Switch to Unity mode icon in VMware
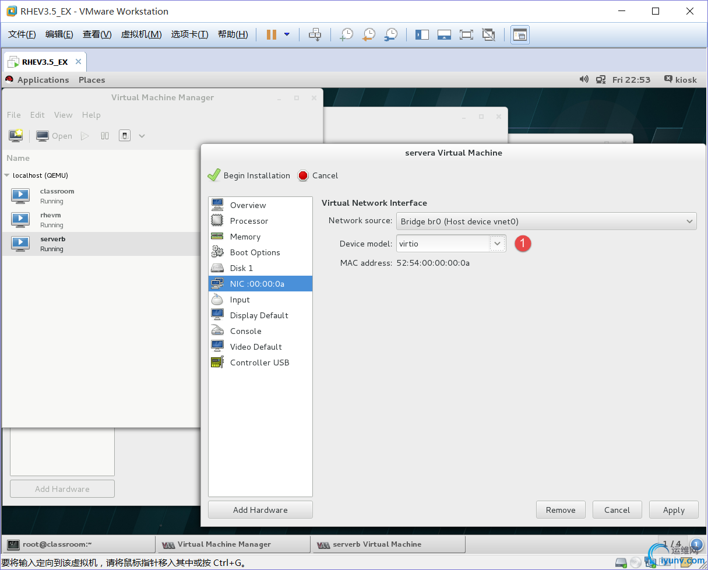This screenshot has height=570, width=708. 488,34
